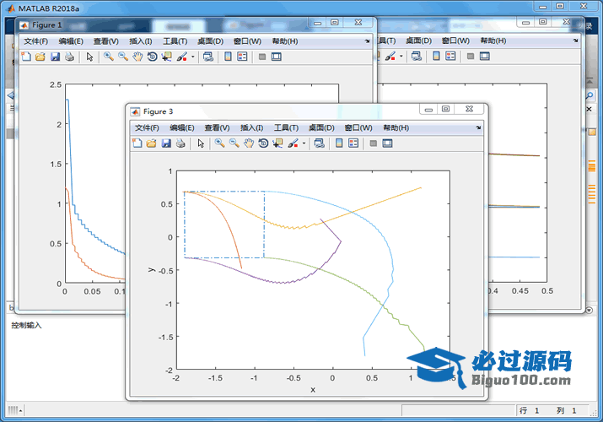Print icon in Figure 1 toolbar
The height and width of the screenshot is (422, 603).
click(69, 57)
